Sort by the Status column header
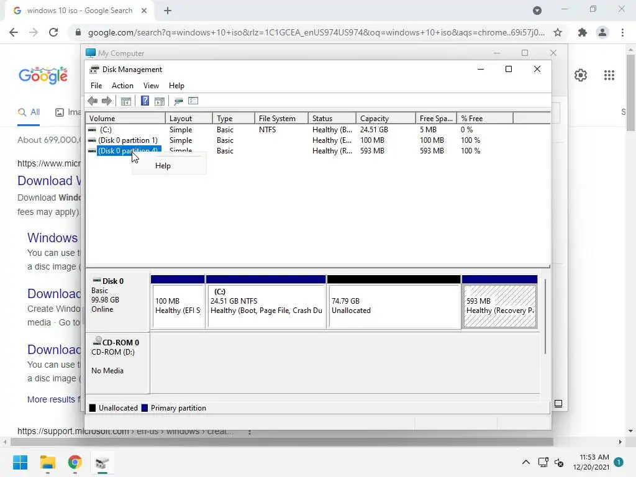Viewport: 636px width, 477px height. 332,119
